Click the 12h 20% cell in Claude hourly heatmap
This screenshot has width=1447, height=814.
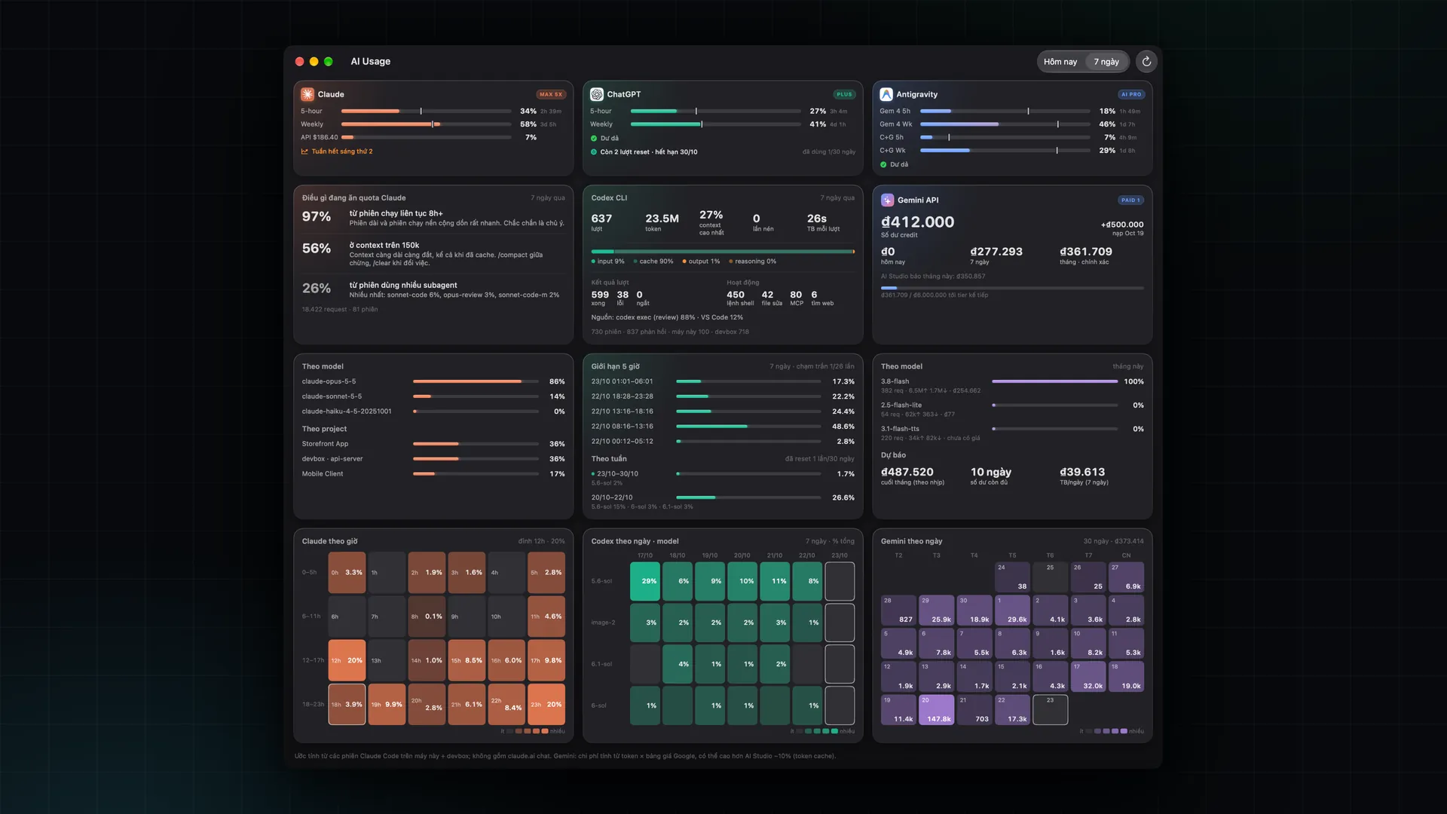[347, 660]
